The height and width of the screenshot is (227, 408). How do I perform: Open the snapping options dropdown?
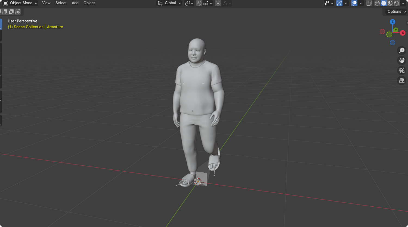pos(208,3)
